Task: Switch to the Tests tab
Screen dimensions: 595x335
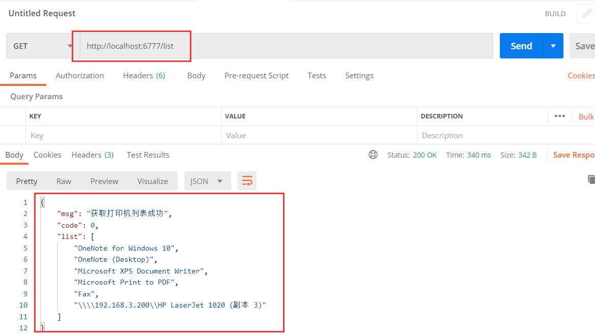Action: 317,75
